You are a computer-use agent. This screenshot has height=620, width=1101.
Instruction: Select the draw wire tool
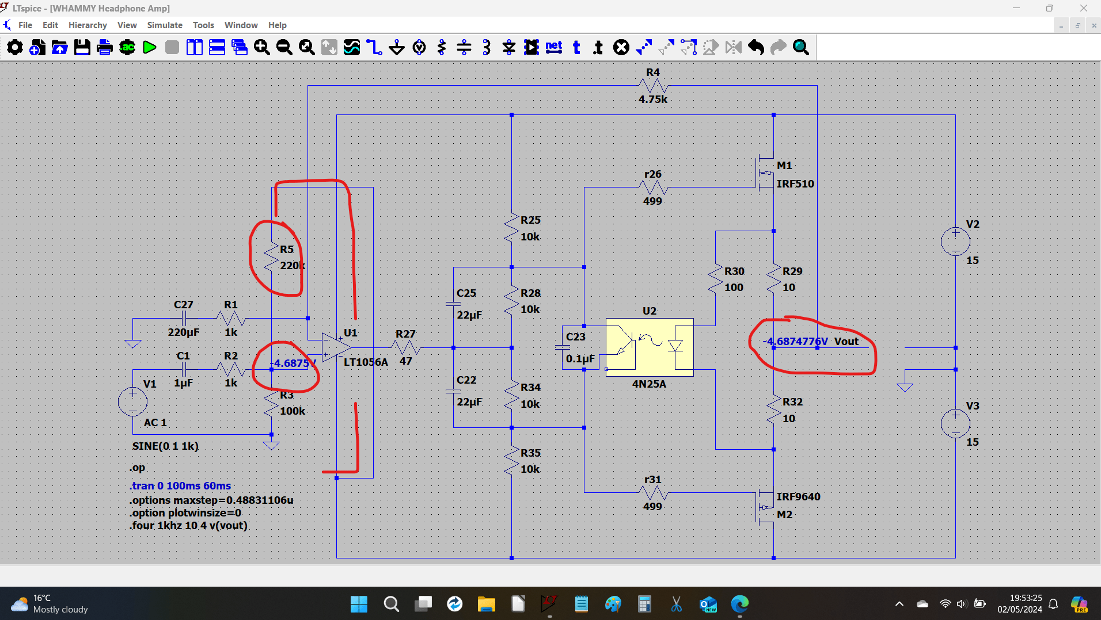point(374,47)
